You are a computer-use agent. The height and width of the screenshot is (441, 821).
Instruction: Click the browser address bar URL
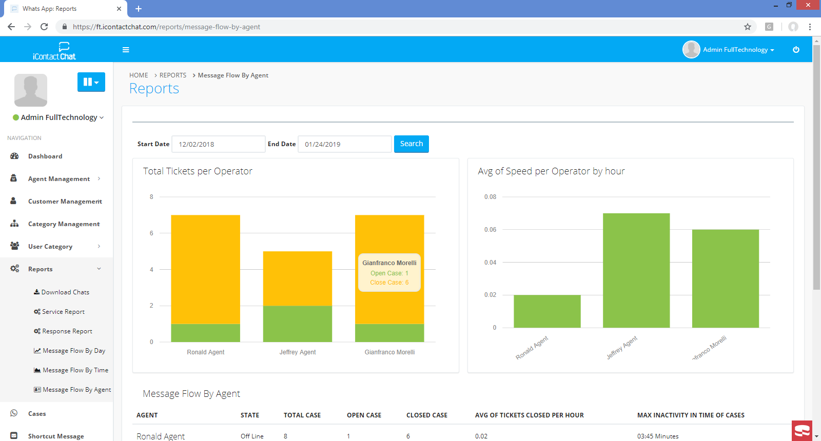pyautogui.click(x=166, y=27)
